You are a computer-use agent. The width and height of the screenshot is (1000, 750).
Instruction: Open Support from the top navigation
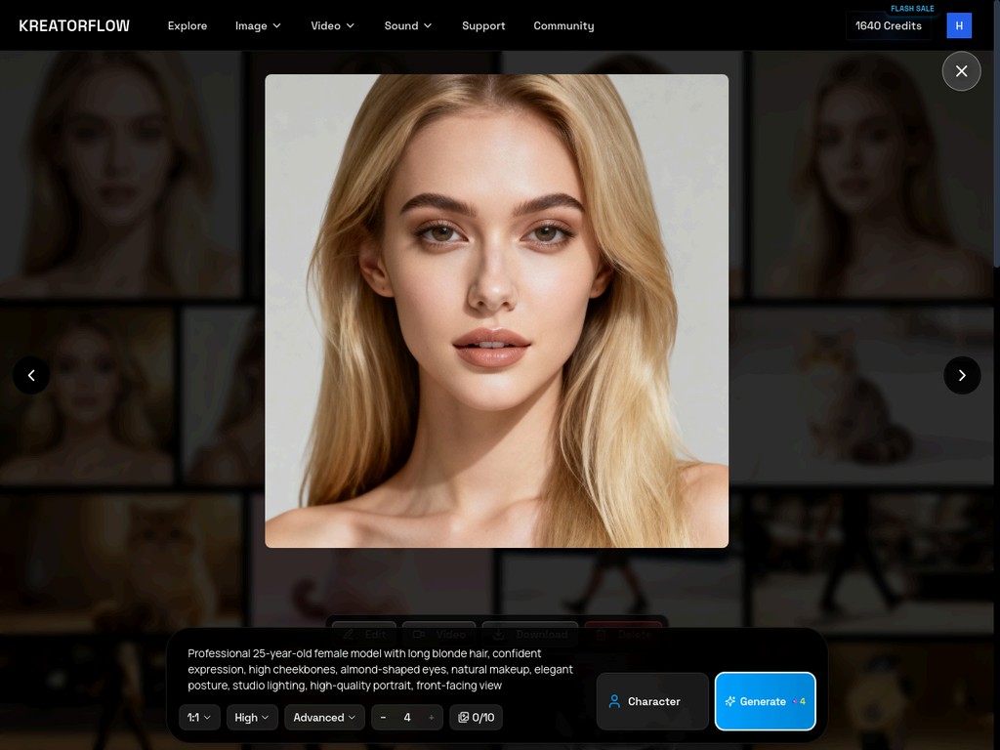[483, 25]
